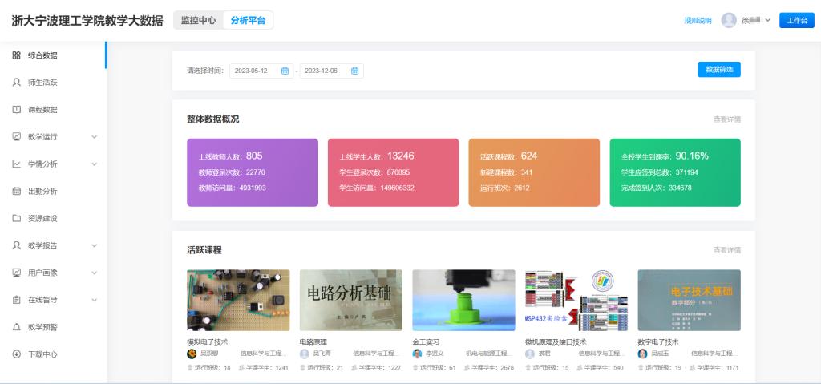
Task: Expand the 学情分析 menu chevron
Action: pos(94,164)
